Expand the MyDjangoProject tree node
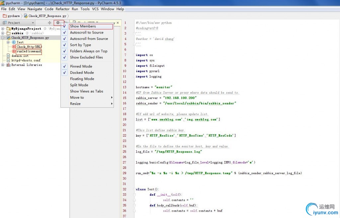Viewport: 340px width, 218px height. 3,29
